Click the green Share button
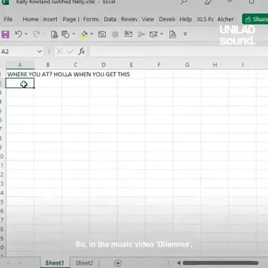Viewport: 268px width, 268px height. pos(255,19)
